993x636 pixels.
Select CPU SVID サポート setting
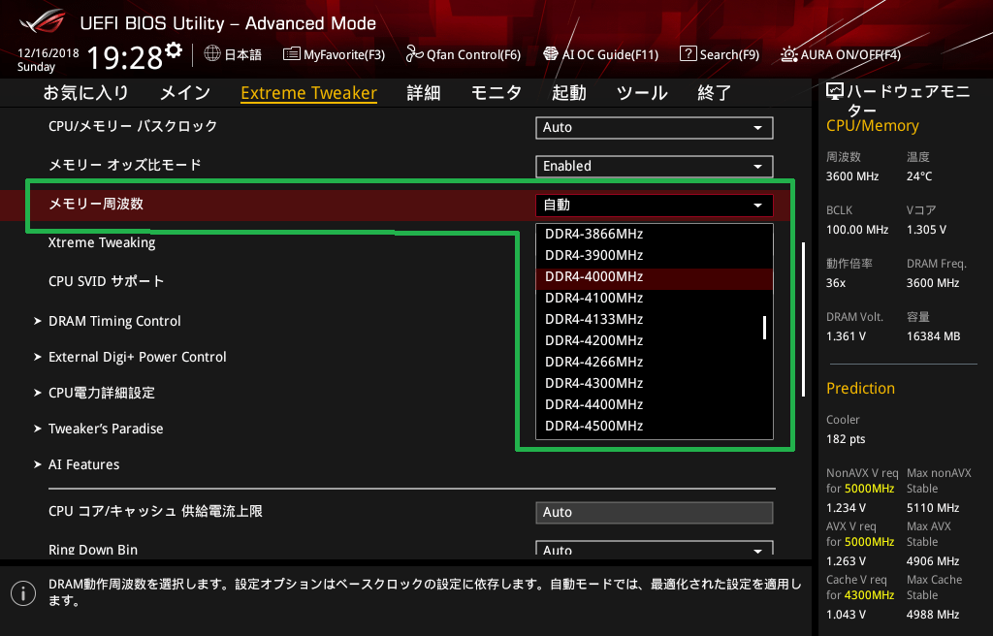107,281
